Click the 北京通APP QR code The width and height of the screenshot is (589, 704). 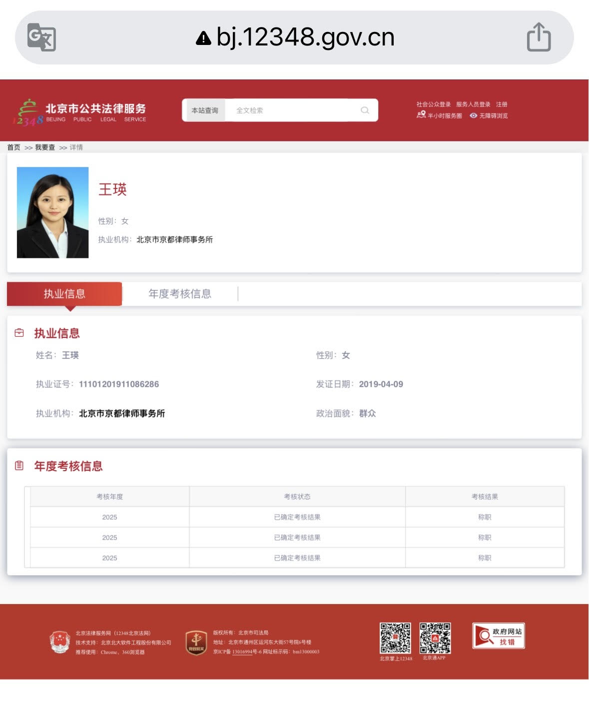[435, 638]
